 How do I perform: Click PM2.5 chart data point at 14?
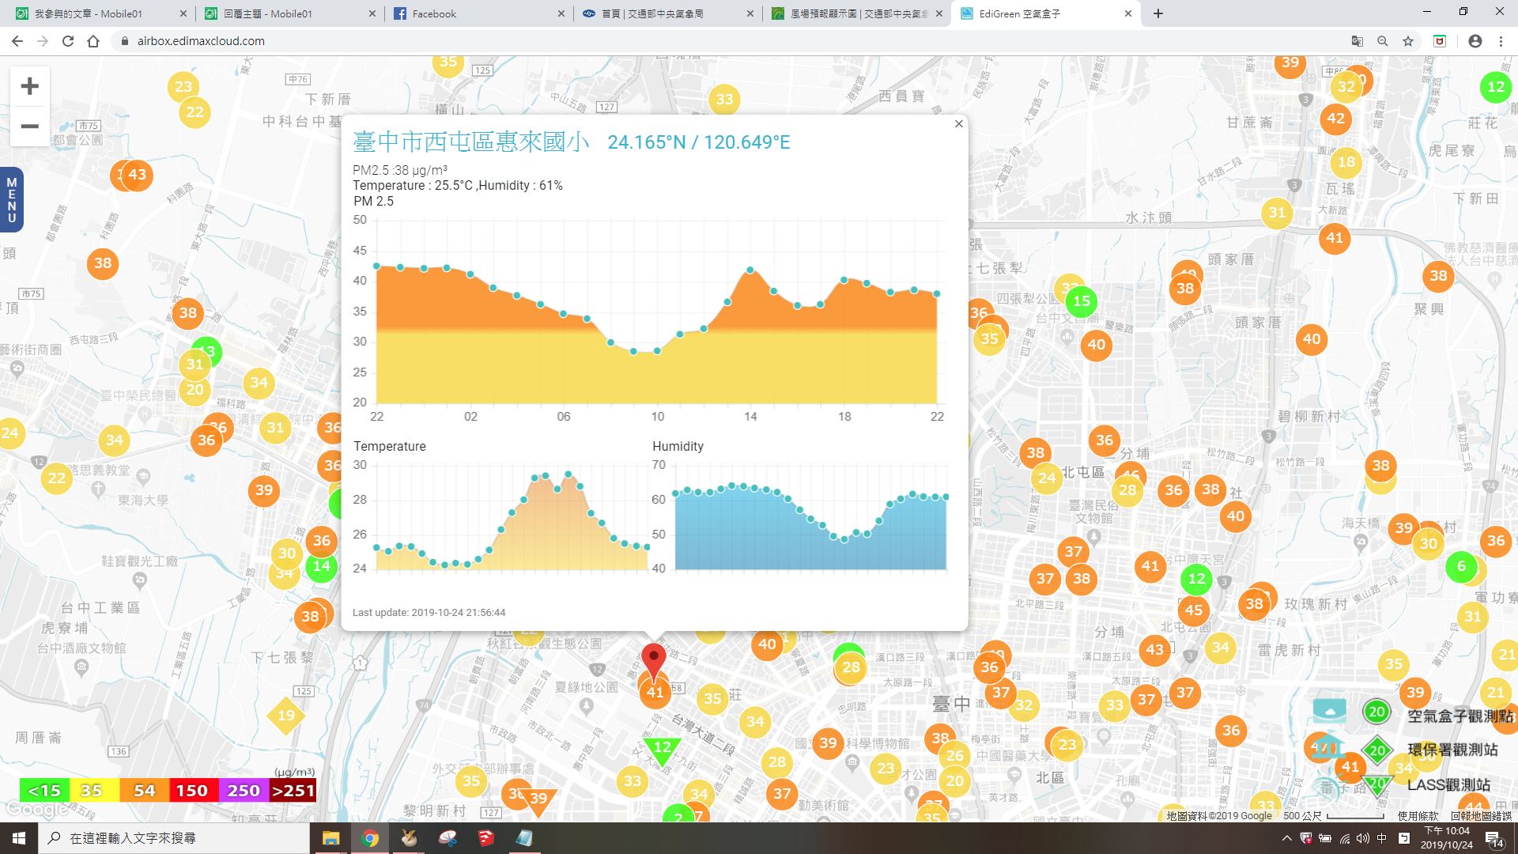click(750, 270)
